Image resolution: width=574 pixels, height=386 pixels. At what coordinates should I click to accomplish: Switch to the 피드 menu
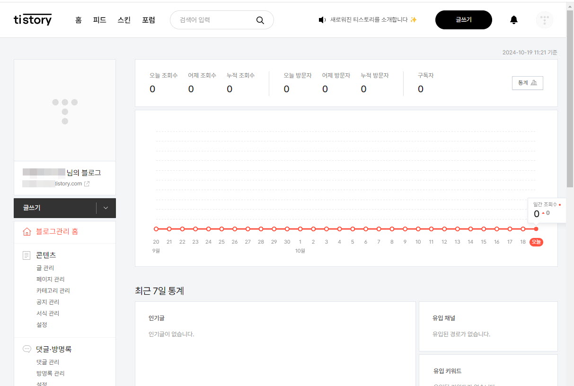coord(99,20)
